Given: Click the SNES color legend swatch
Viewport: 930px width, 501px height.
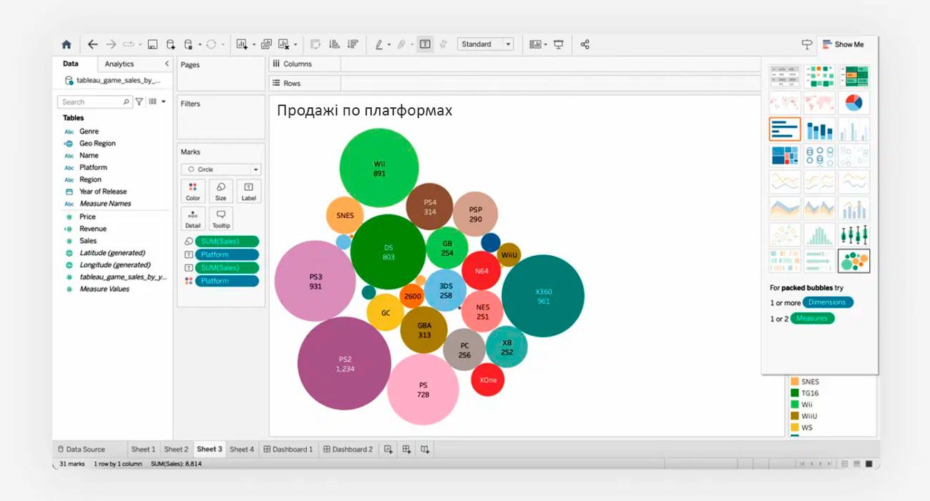Looking at the screenshot, I should pos(794,382).
